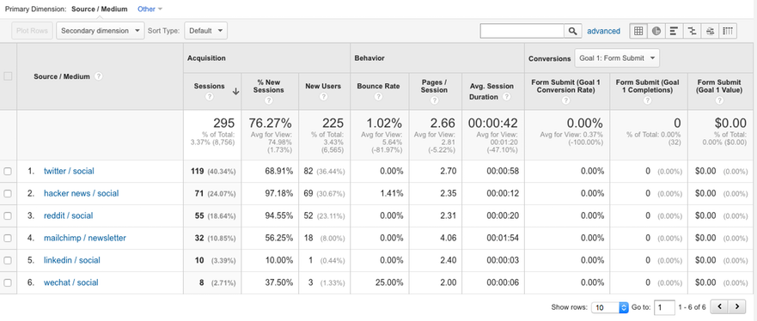This screenshot has width=757, height=321.
Task: Expand the Goal 1: Form Submit dropdown
Action: click(x=617, y=58)
